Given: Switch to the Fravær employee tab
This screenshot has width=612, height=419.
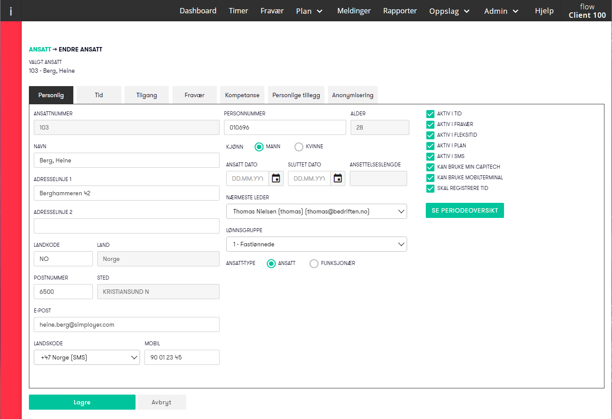Looking at the screenshot, I should (x=195, y=95).
